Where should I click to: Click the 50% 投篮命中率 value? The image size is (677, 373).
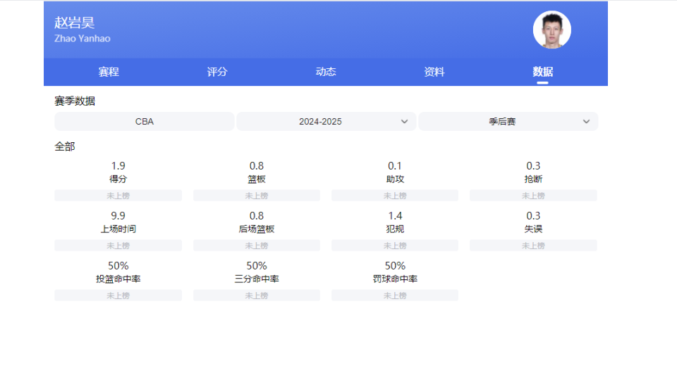pyautogui.click(x=118, y=266)
